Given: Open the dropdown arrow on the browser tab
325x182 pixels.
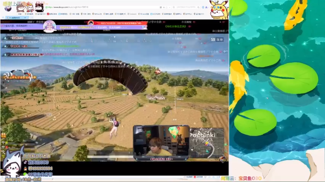Looking at the screenshot, I should (25, 18).
